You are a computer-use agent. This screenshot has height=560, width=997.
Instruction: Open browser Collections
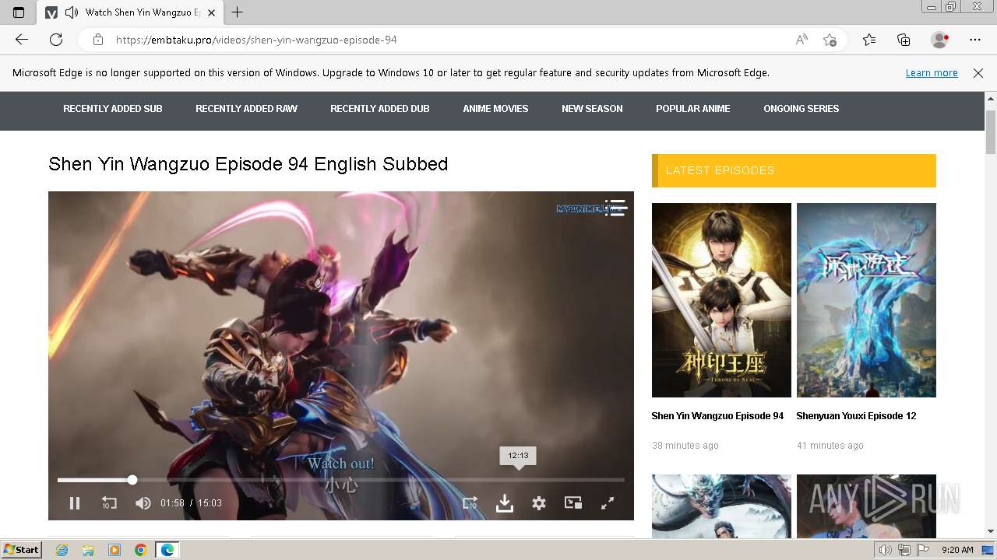(x=904, y=40)
